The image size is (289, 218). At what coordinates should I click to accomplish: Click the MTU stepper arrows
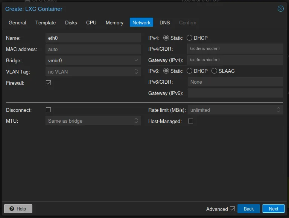136,120
